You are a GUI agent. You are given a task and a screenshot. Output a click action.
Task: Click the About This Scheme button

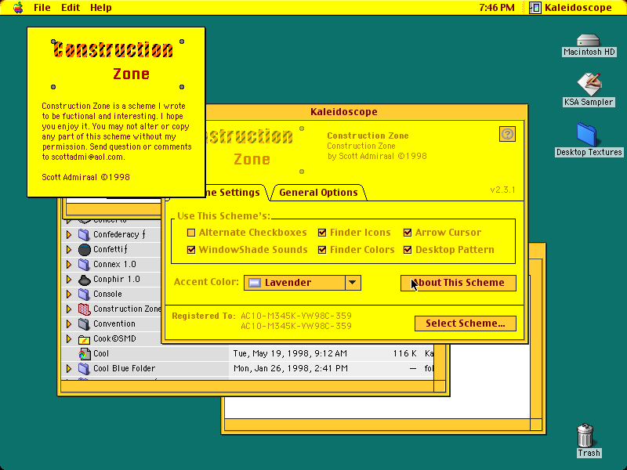coord(458,283)
